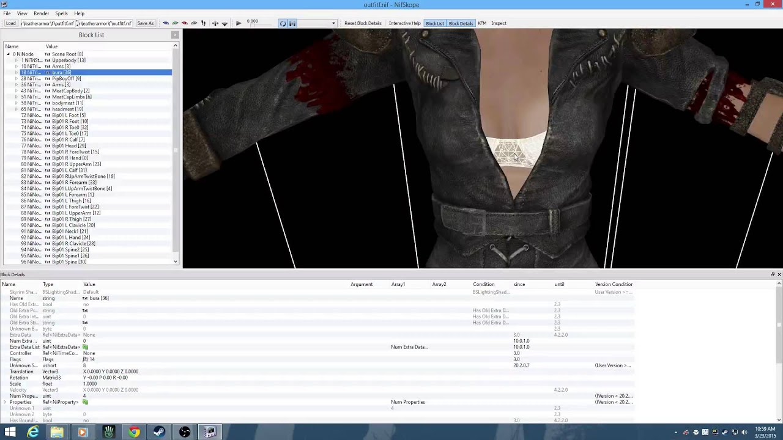Close the Block List panel
The height and width of the screenshot is (440, 783).
[175, 35]
